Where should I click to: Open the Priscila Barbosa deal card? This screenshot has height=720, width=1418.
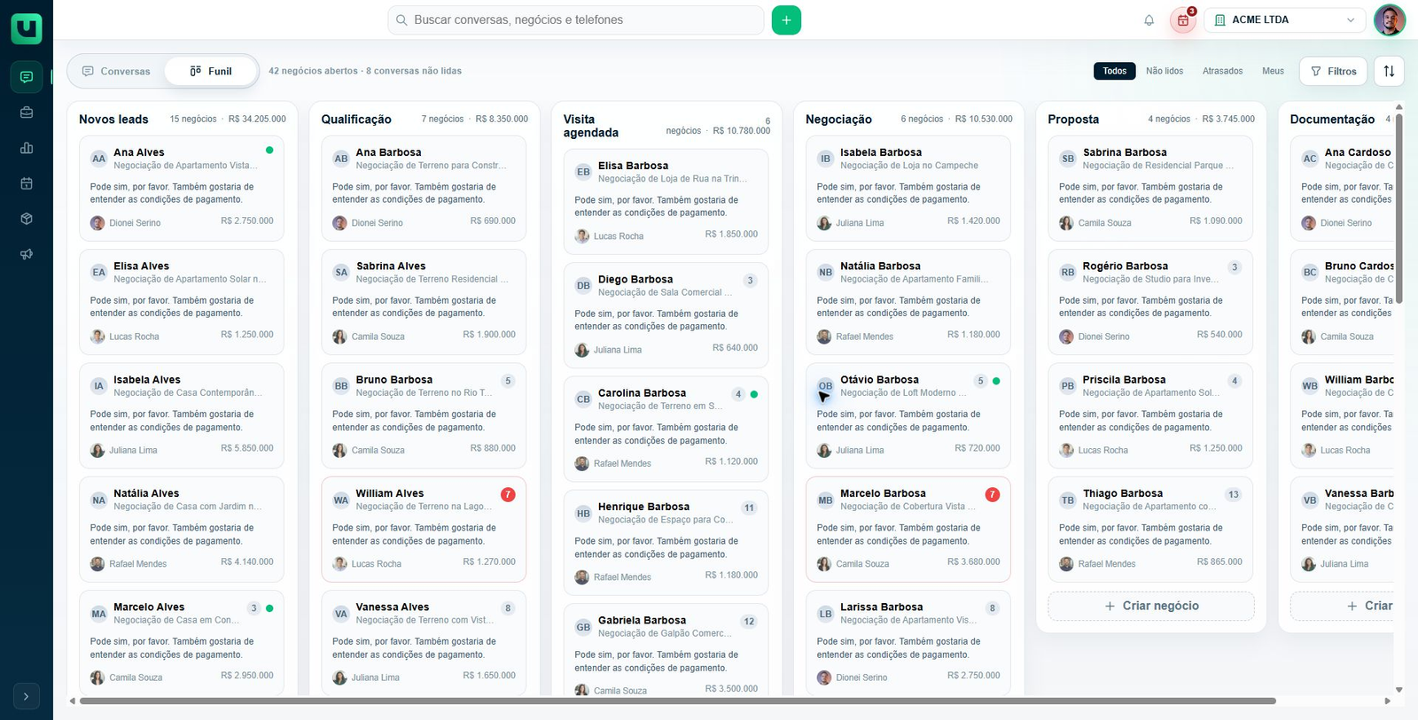(x=1150, y=415)
